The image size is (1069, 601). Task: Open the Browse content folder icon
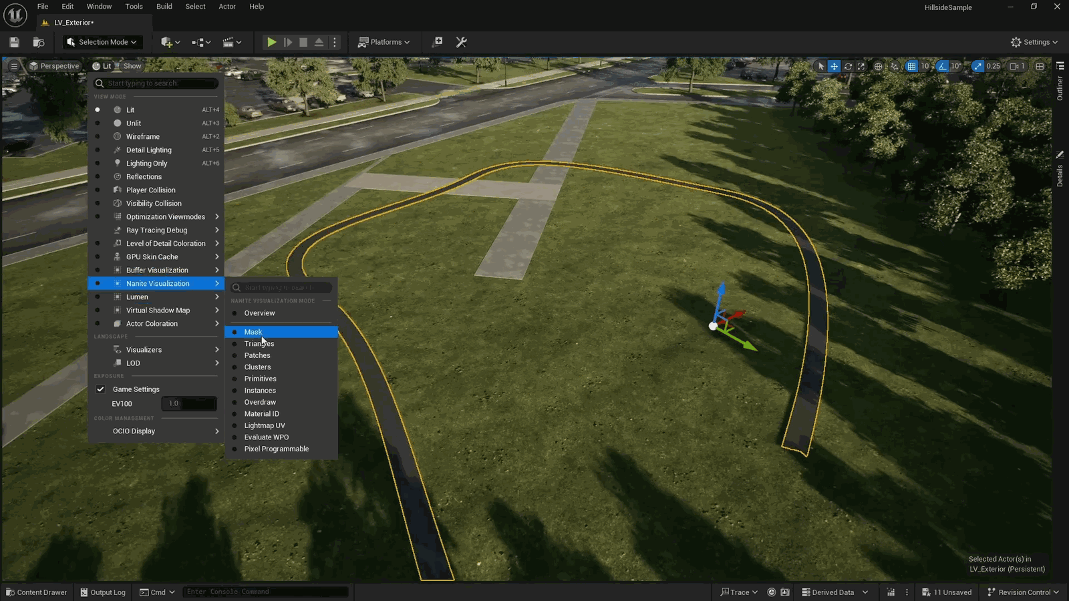(x=39, y=42)
